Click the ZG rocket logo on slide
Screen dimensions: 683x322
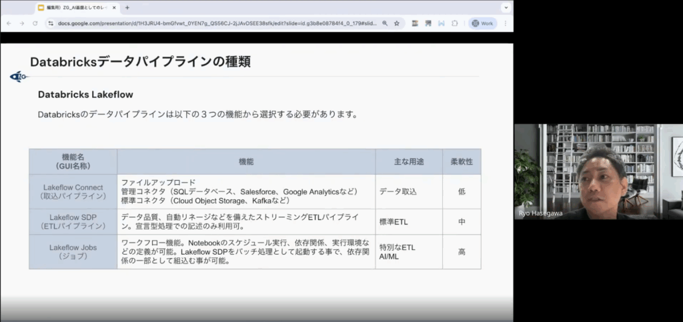coord(18,77)
